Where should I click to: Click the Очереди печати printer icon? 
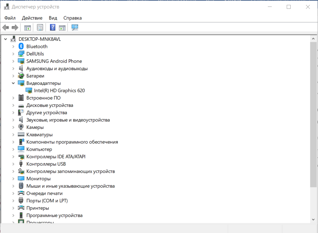(x=21, y=193)
